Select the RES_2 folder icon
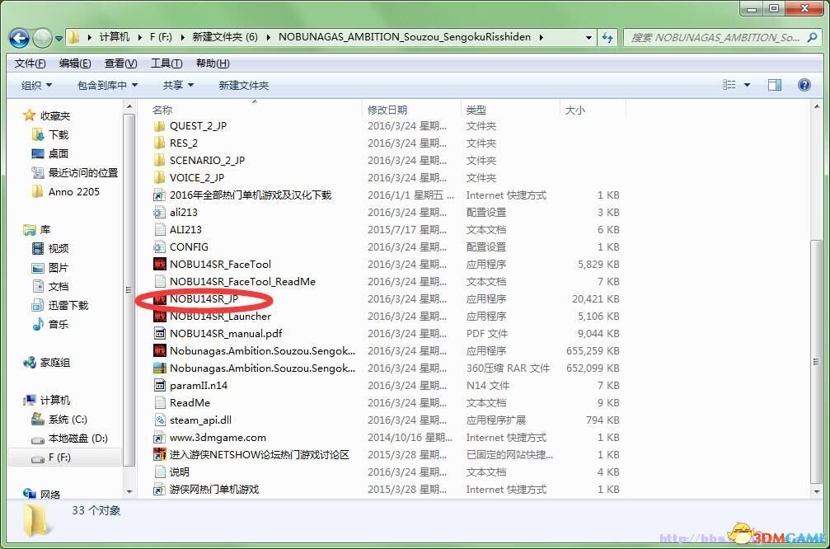Image resolution: width=830 pixels, height=549 pixels. [159, 143]
